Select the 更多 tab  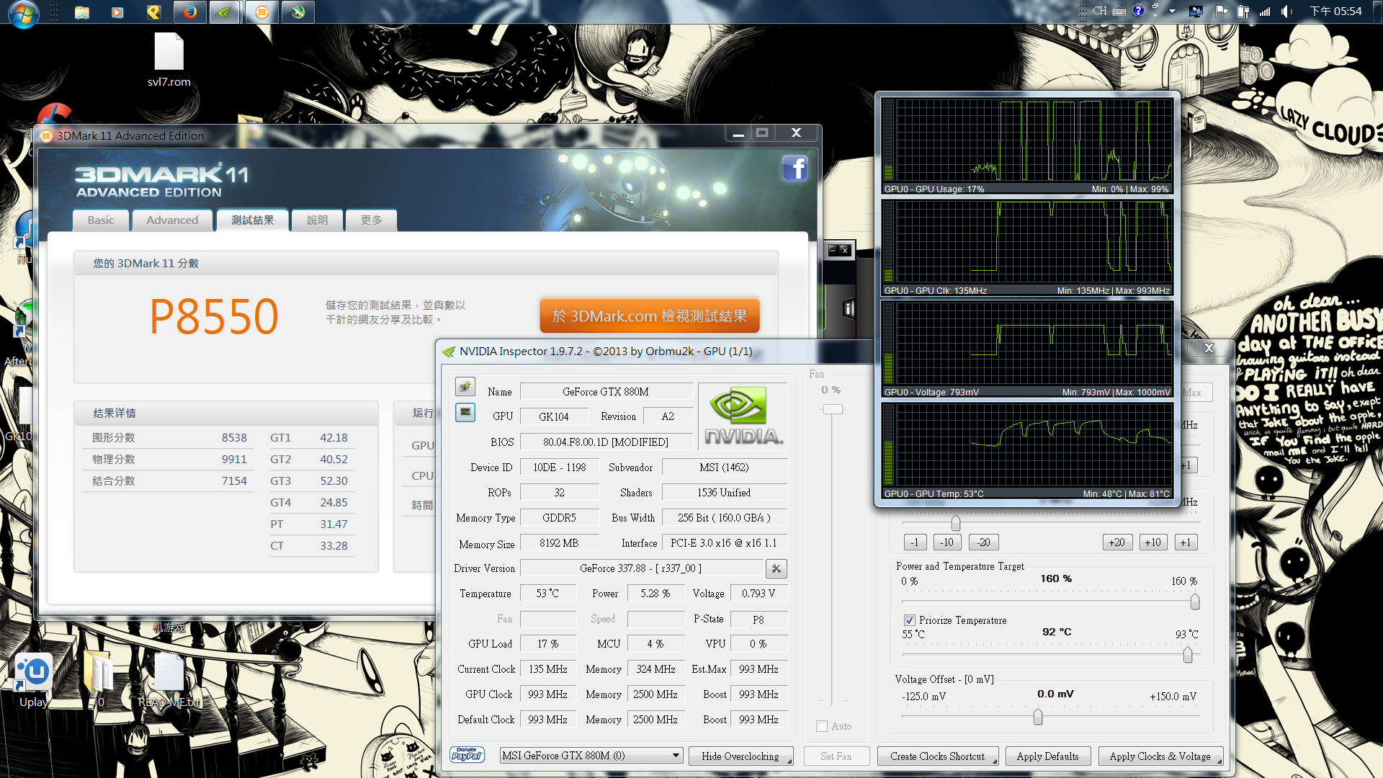(x=372, y=220)
